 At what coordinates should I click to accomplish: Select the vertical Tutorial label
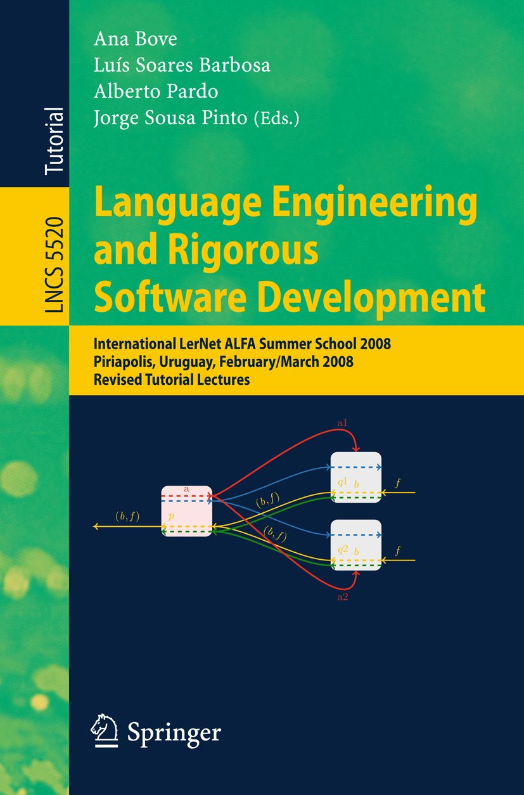coord(54,141)
